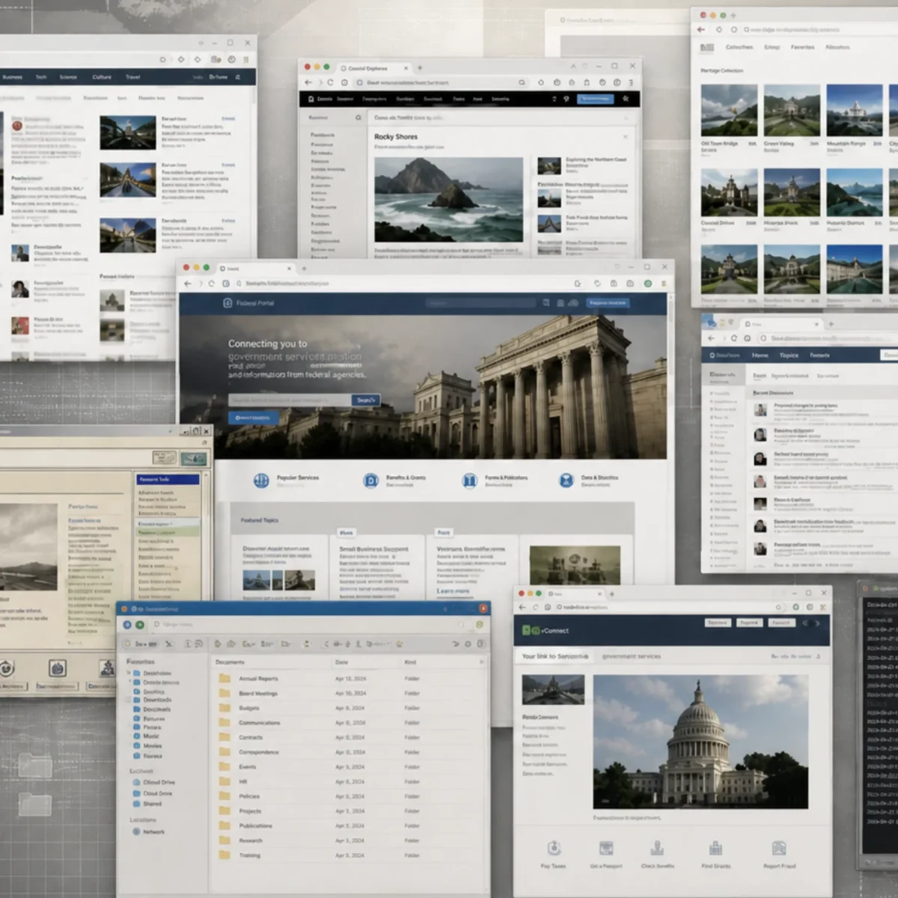
Task: Open the Report Fraud icon
Action: pos(779,848)
